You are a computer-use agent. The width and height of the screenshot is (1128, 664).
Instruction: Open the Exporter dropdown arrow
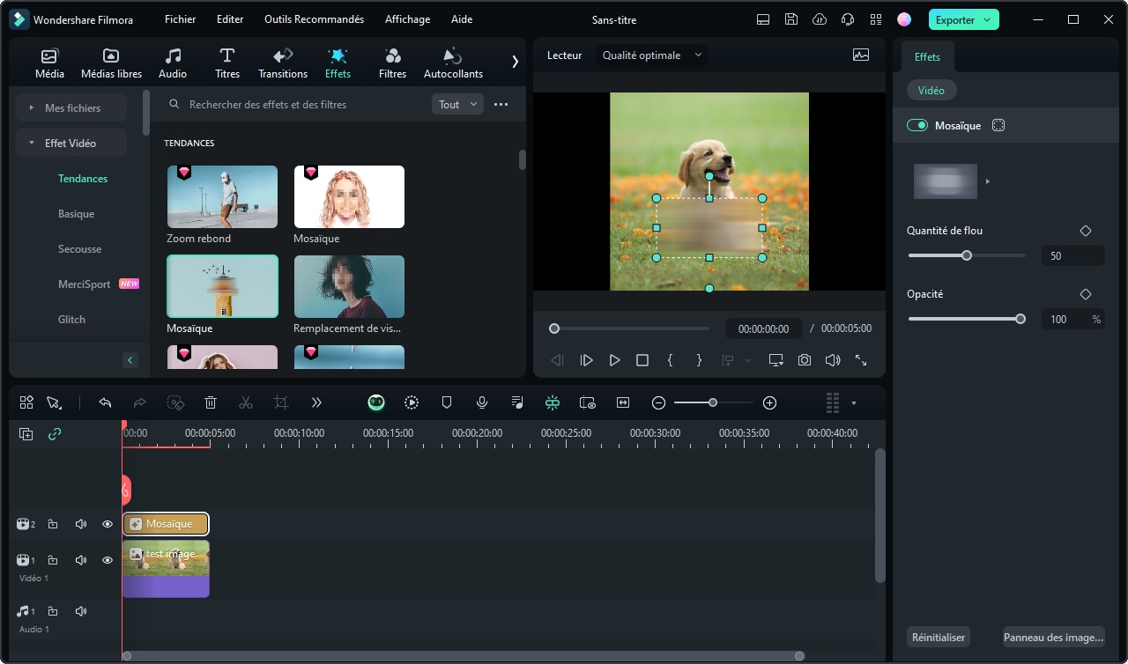987,19
